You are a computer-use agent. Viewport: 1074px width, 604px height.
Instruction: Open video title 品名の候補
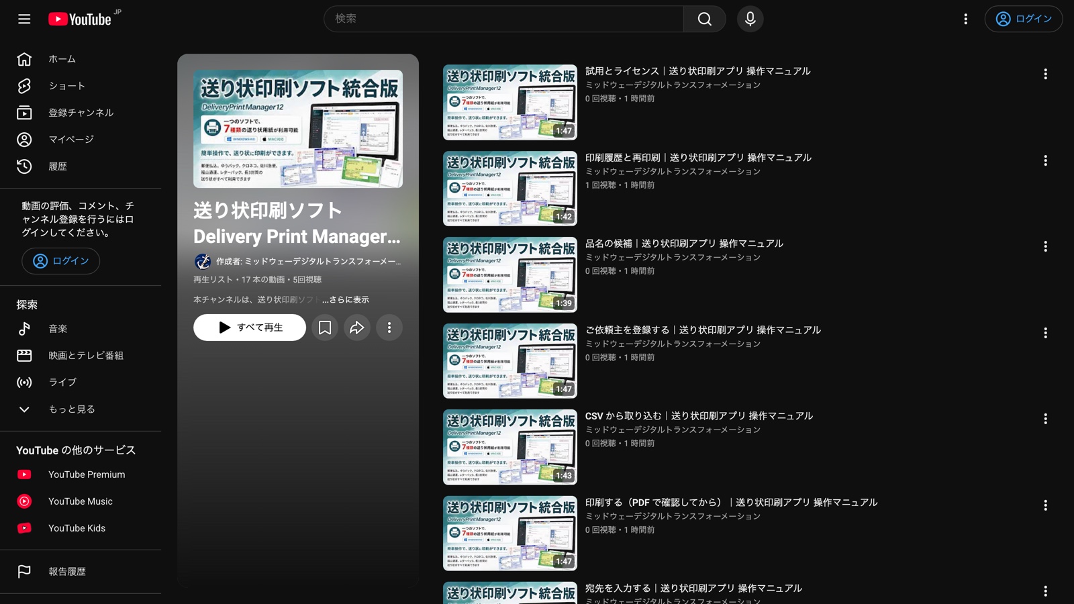(x=685, y=244)
